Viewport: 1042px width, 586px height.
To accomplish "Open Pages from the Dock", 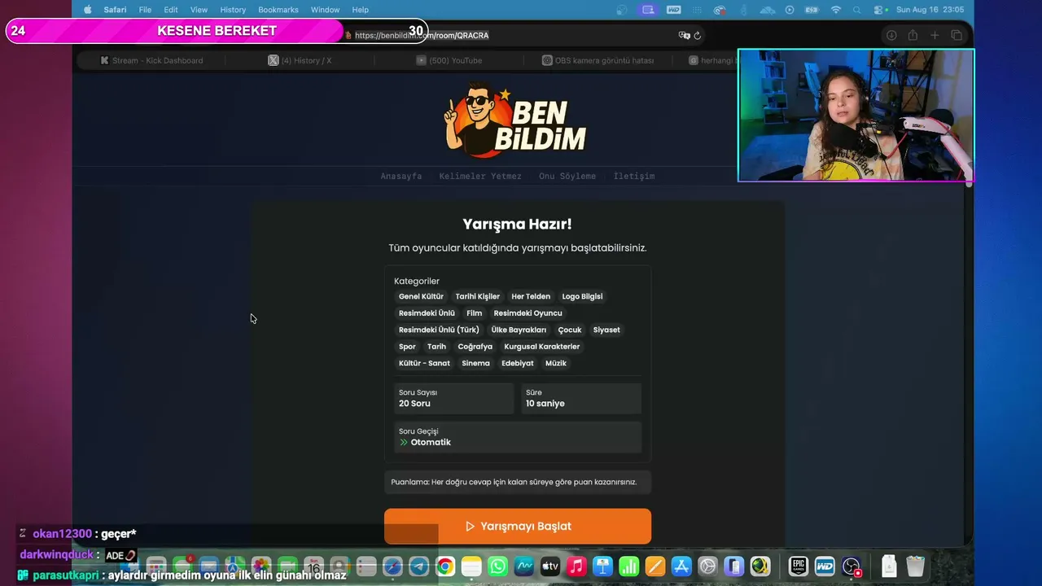I will click(655, 566).
